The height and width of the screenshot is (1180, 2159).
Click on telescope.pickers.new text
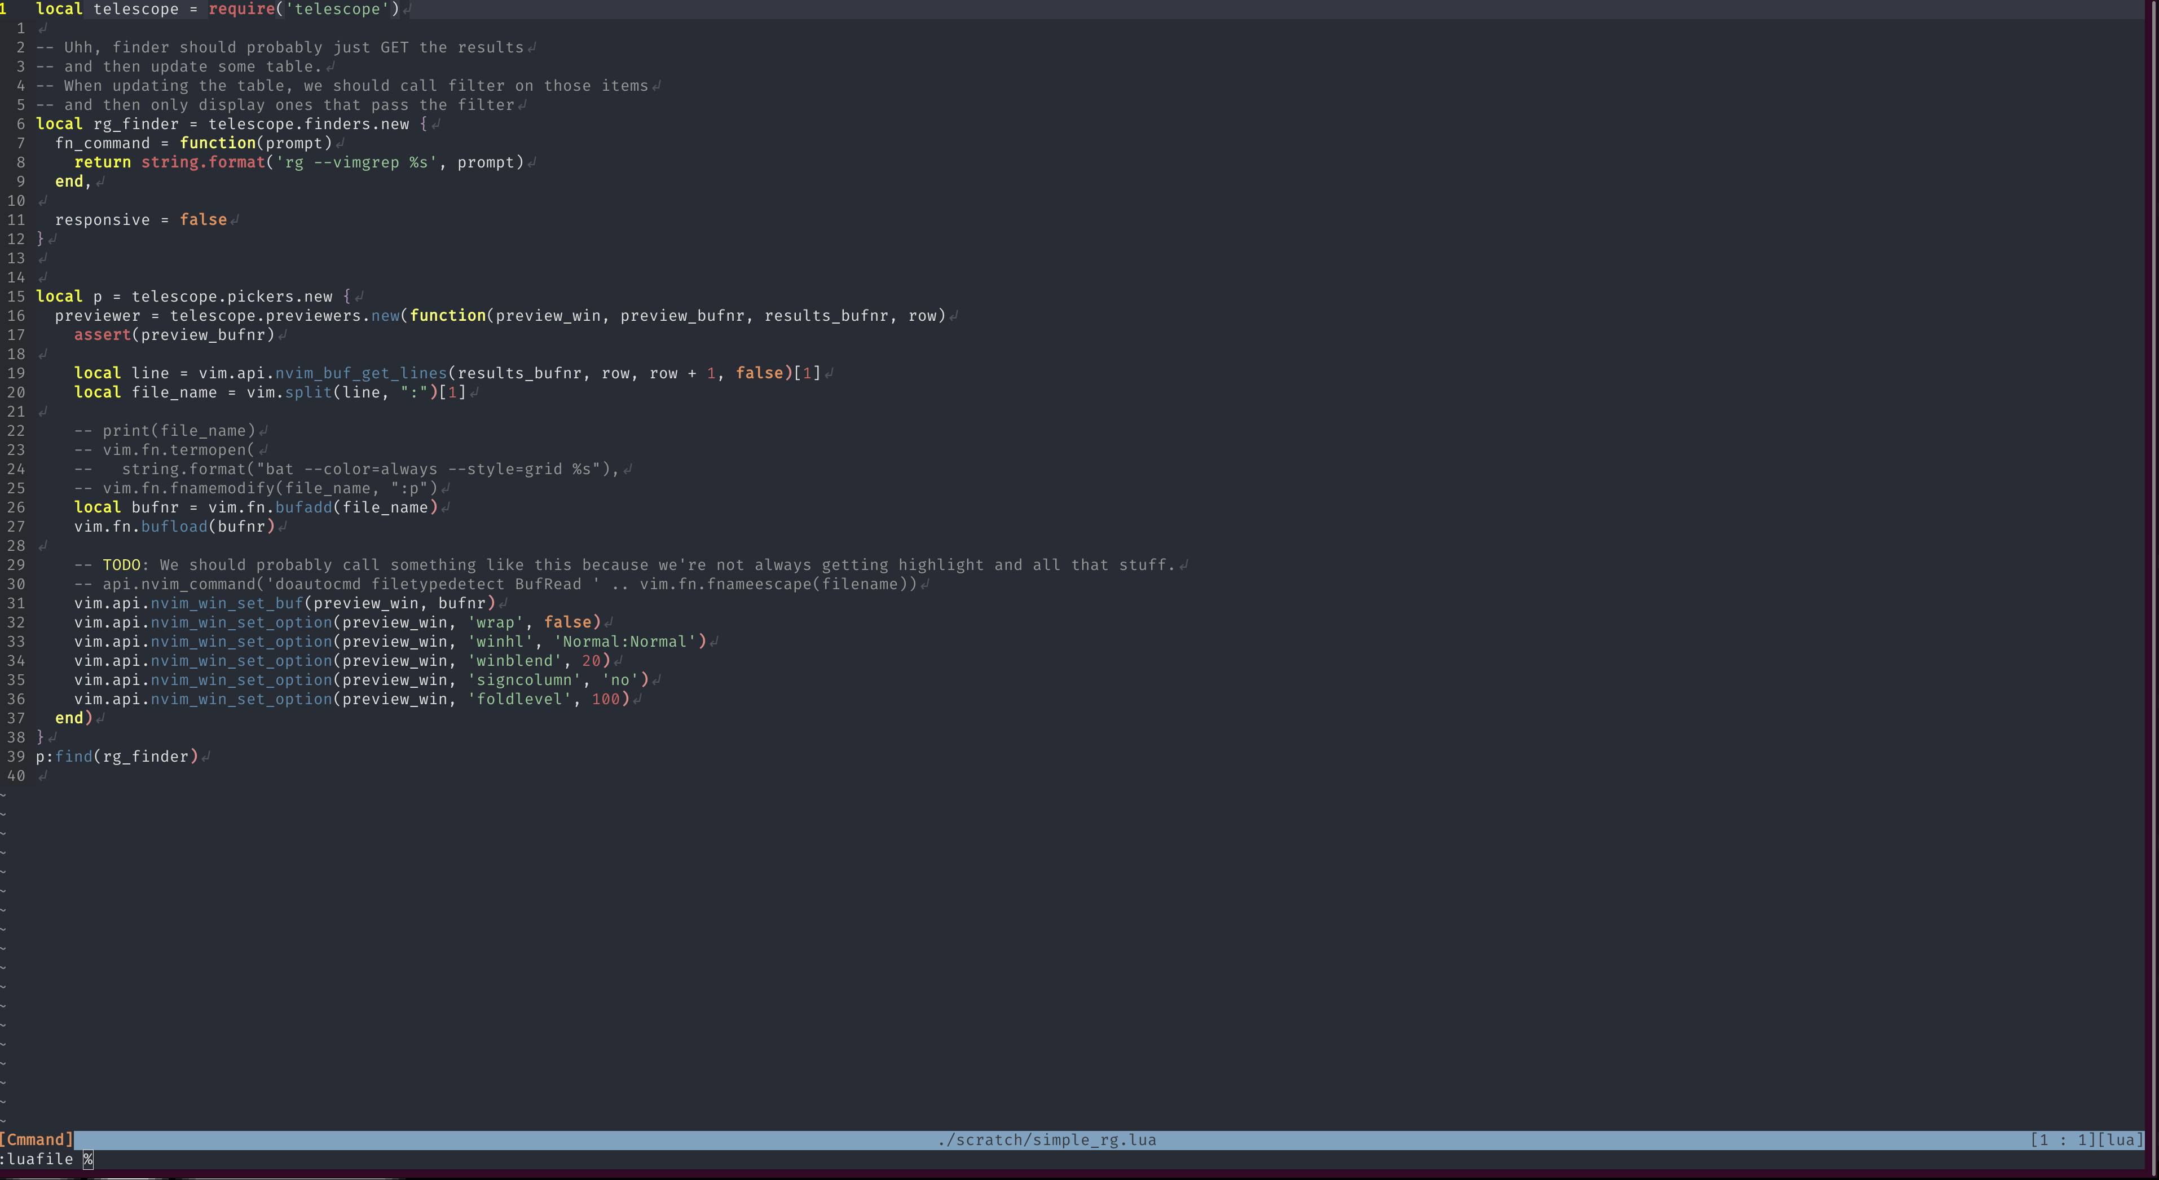pyautogui.click(x=231, y=297)
